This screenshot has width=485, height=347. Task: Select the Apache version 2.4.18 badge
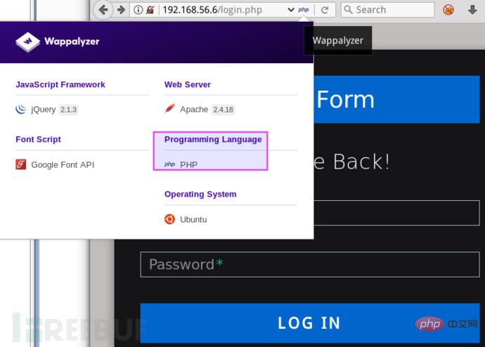tap(223, 110)
